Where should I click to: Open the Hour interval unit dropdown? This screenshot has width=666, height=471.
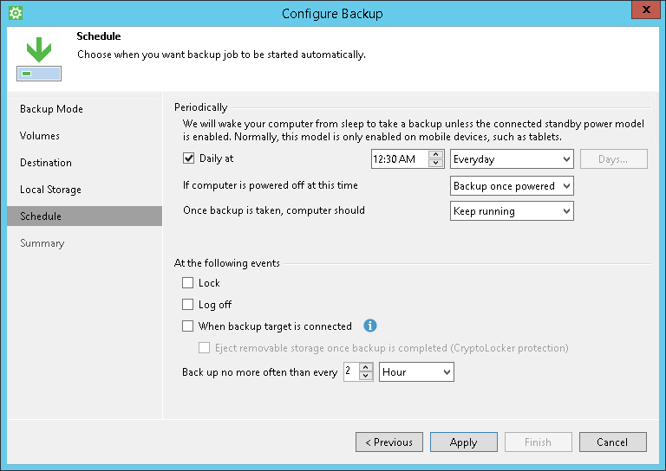416,372
